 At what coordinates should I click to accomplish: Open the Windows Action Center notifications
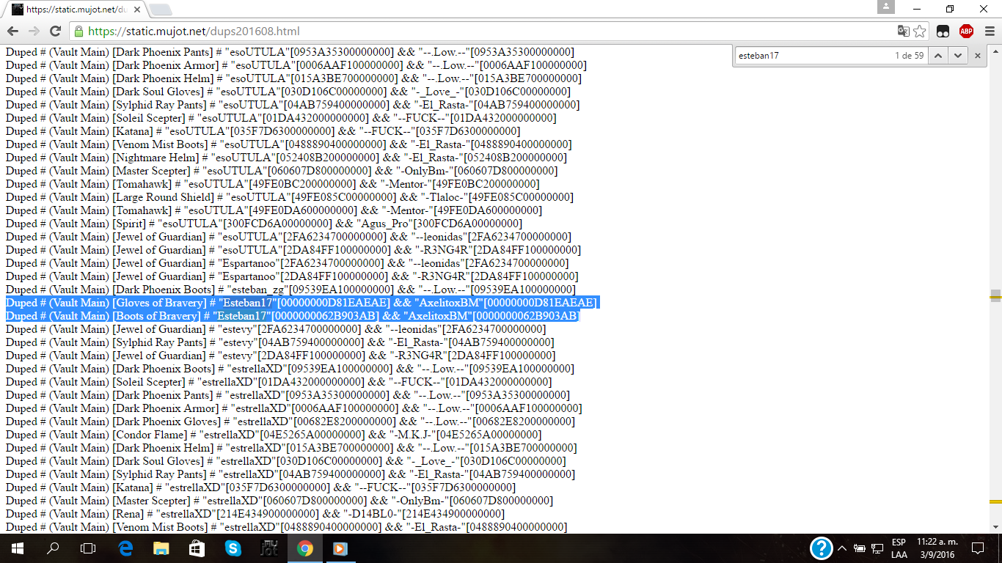click(977, 548)
